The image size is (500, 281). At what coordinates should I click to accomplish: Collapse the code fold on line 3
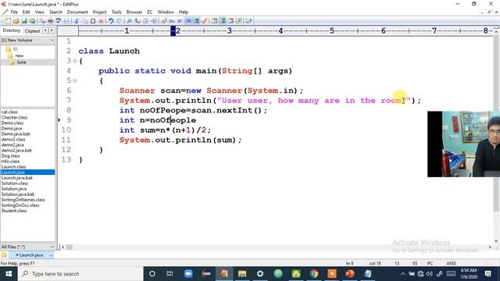[x=75, y=61]
